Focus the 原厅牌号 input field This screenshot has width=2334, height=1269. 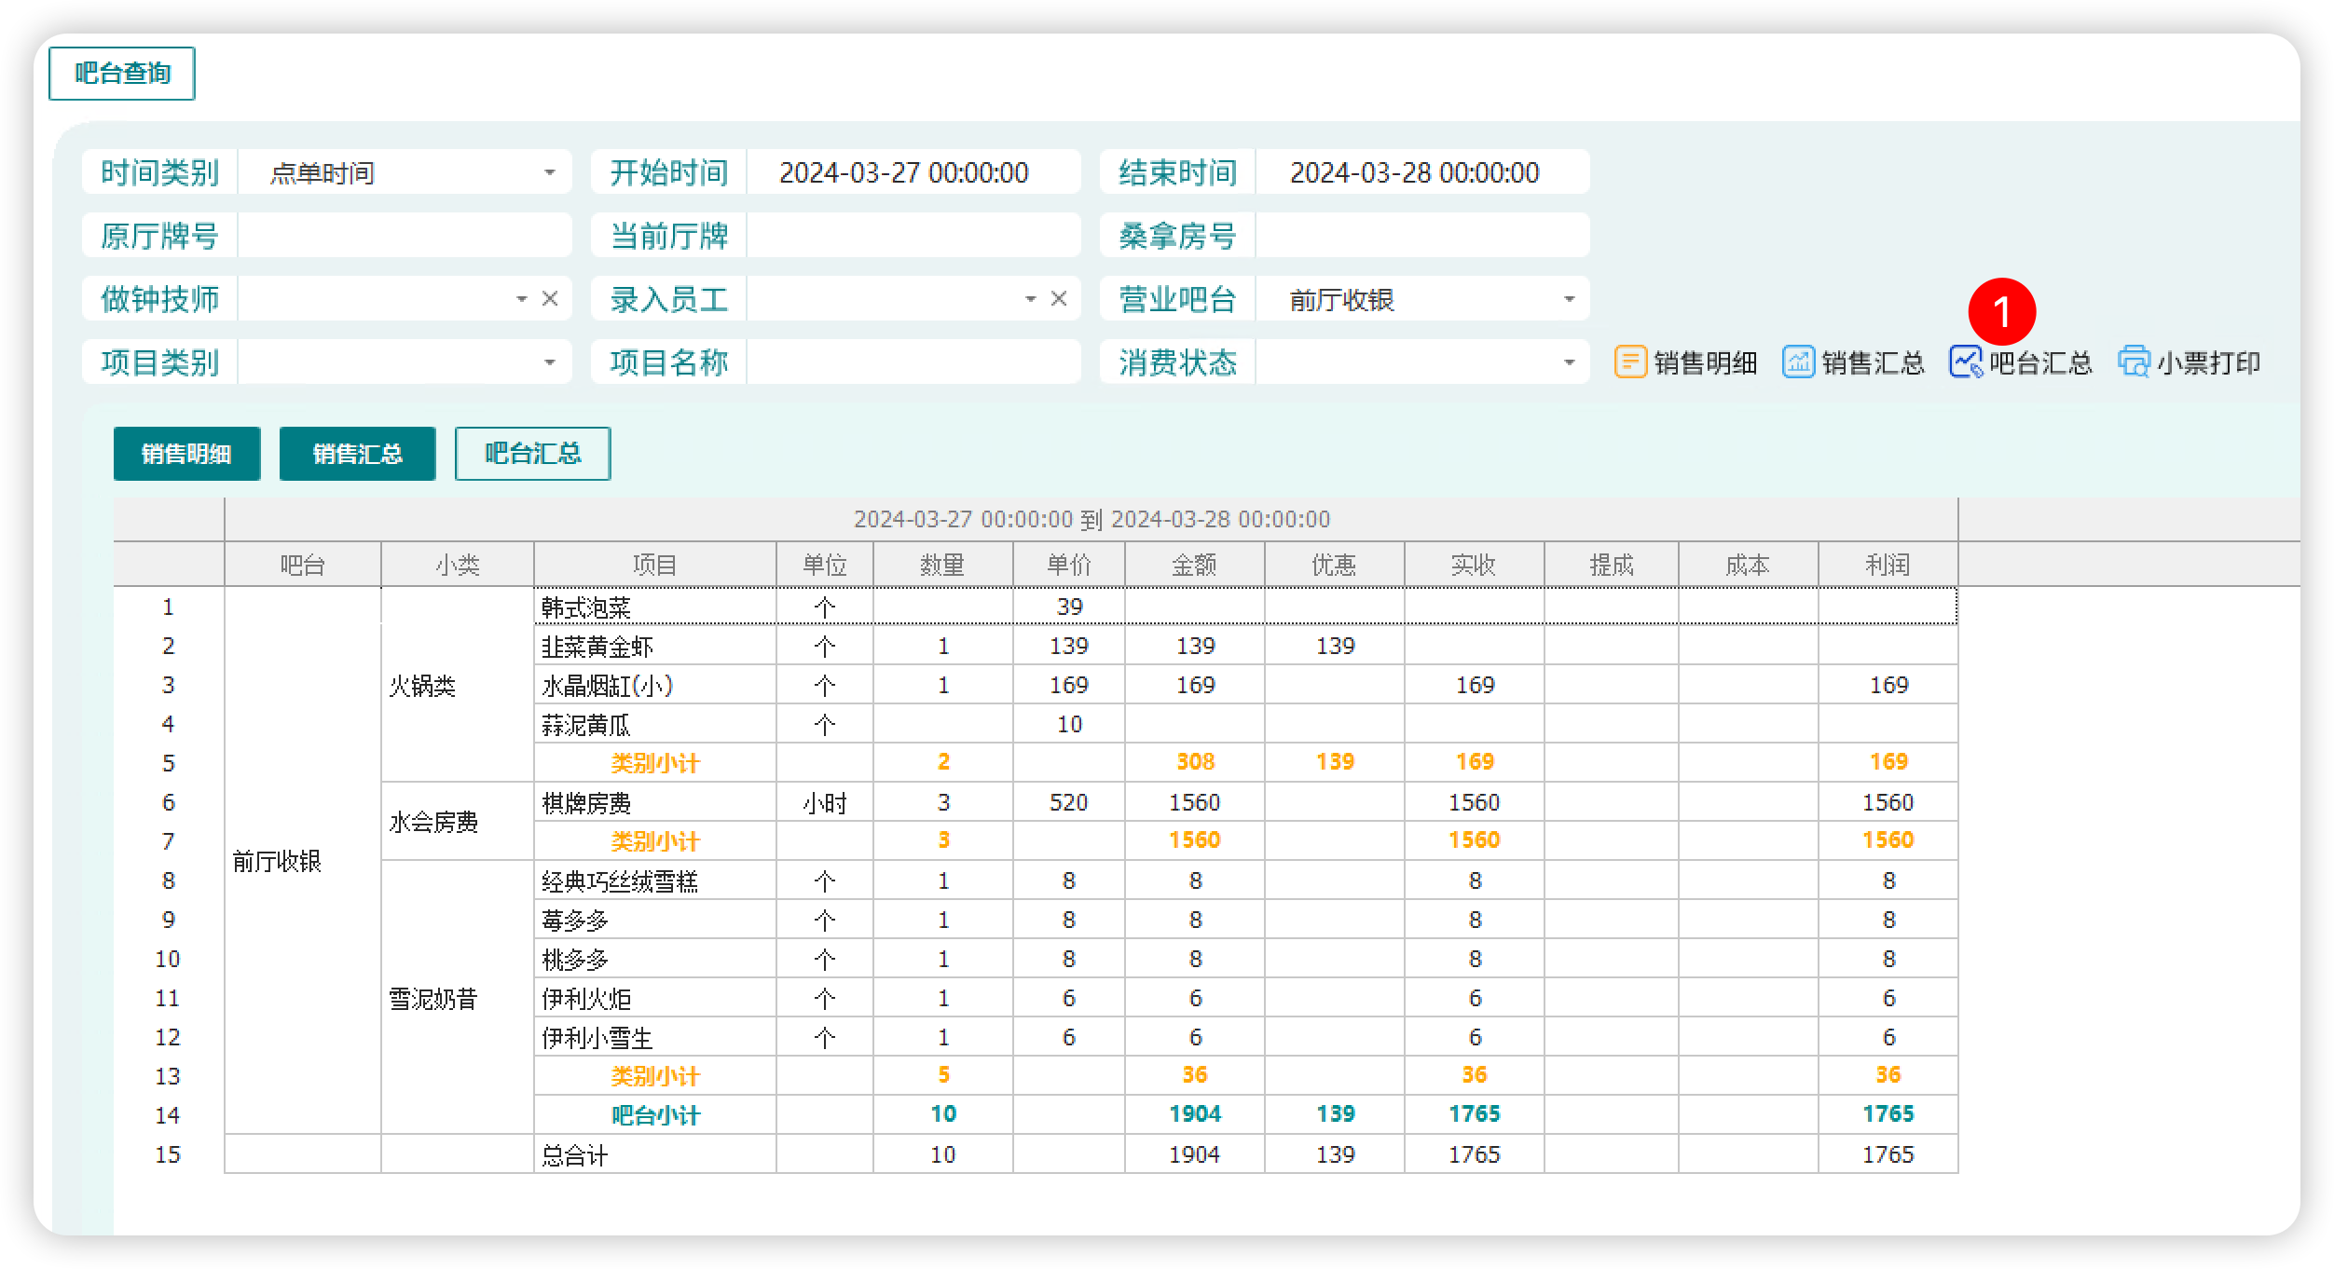[x=405, y=236]
